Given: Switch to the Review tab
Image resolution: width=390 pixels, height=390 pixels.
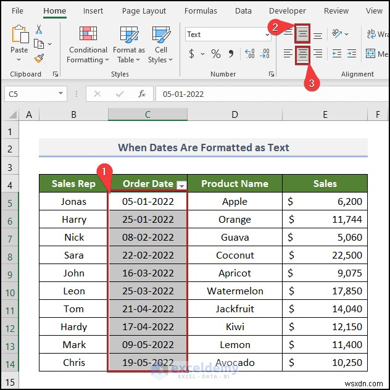Looking at the screenshot, I should [x=336, y=11].
